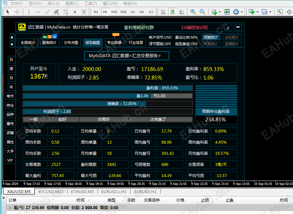
Task: Click 分布点图 button
Action: (x=71, y=43)
